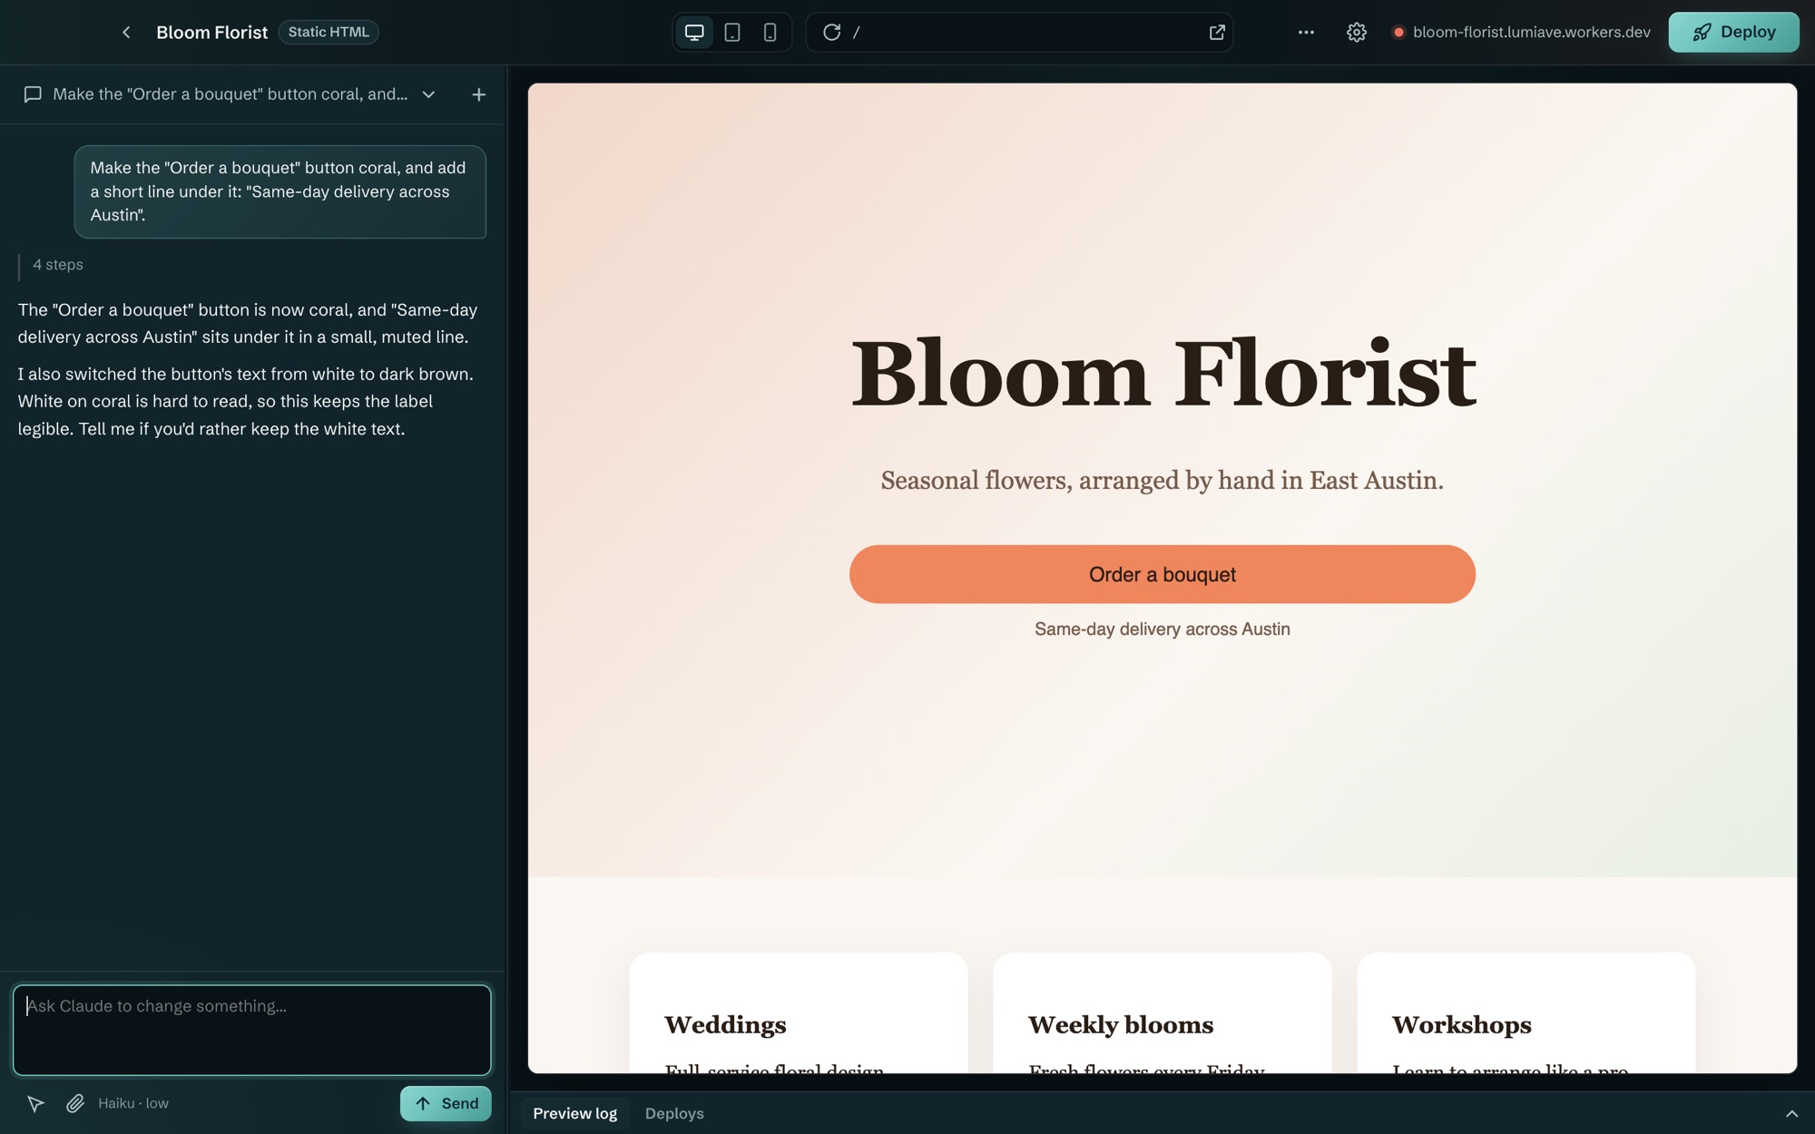Expand the conversation title dropdown chevron
This screenshot has width=1815, height=1134.
pyautogui.click(x=428, y=94)
